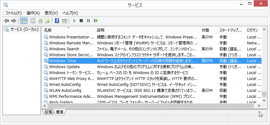This screenshot has width=270, height=125.
Task: Click the horizontal scrollbar right arrow
Action: pos(259,106)
